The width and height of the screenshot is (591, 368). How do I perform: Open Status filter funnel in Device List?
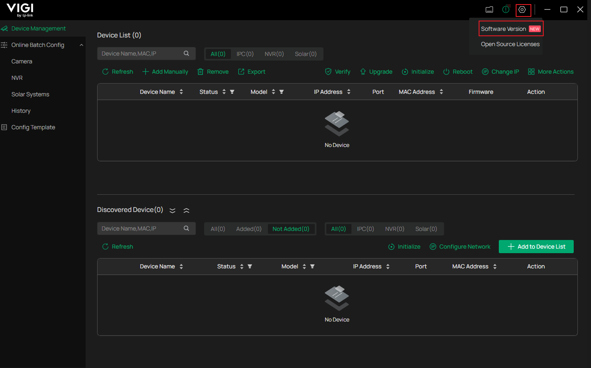(232, 92)
